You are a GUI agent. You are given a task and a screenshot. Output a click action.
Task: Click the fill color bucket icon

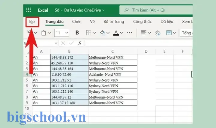(102, 33)
